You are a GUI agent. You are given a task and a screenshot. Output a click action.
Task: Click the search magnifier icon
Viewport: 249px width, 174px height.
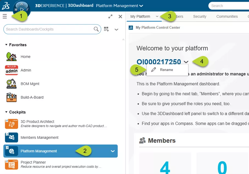coord(96,29)
